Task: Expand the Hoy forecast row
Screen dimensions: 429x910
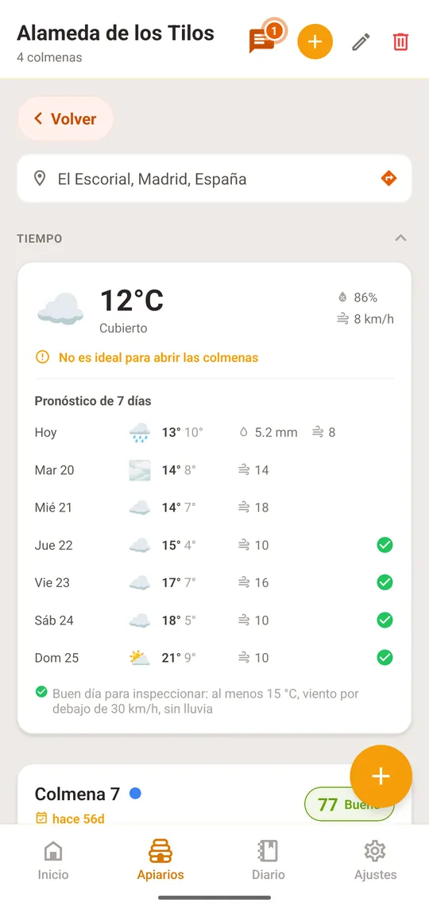Action: [x=214, y=433]
